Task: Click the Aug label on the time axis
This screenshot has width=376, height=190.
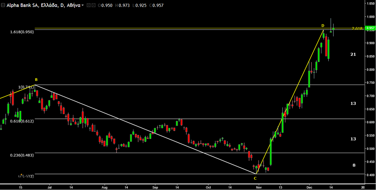Action: 105,187
